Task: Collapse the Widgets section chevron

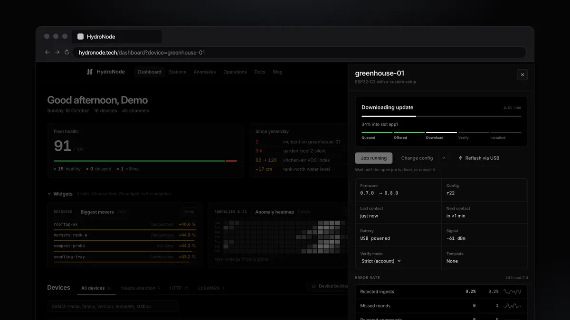Action: tap(49, 194)
